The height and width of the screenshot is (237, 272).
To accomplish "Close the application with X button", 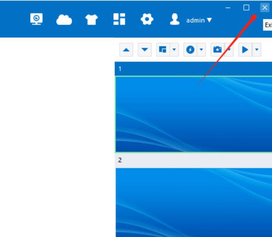I will (x=265, y=8).
